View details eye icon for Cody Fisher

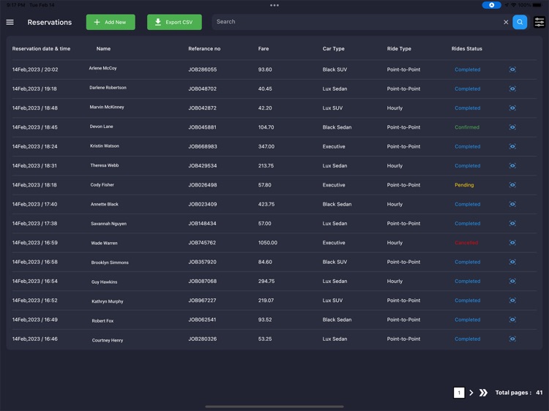click(512, 185)
